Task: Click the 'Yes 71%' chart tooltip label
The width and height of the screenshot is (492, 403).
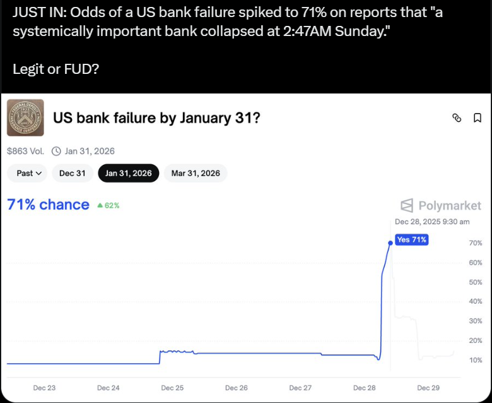Action: pyautogui.click(x=412, y=239)
